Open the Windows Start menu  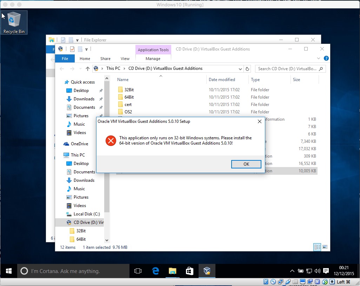(9, 271)
